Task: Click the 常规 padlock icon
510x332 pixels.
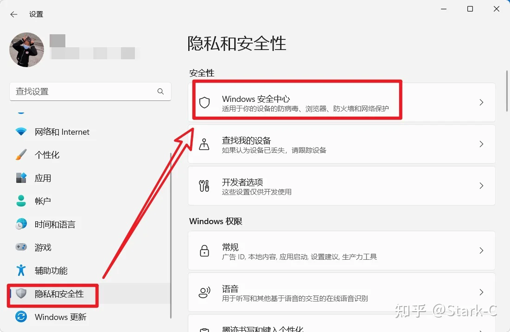Action: click(204, 251)
